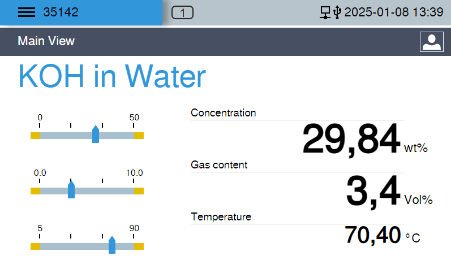This screenshot has width=451, height=269.
Task: Click the yellow left end of the 5–90 bar
Action: click(x=35, y=246)
